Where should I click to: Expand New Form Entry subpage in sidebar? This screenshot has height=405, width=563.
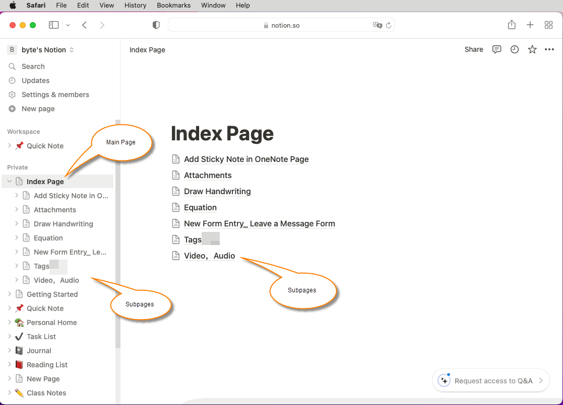point(17,252)
